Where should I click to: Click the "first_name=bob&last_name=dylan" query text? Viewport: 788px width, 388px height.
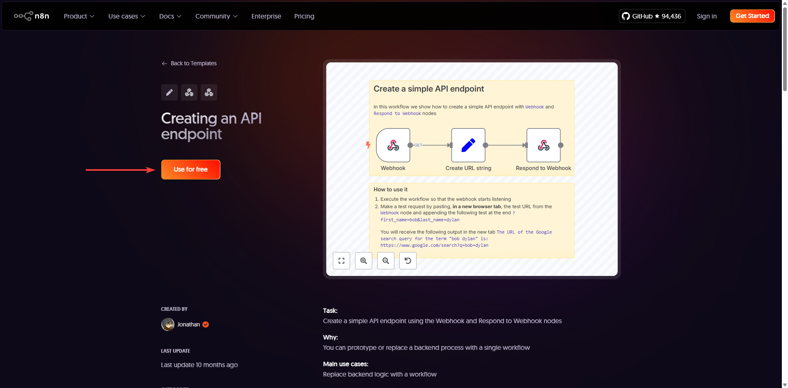pyautogui.click(x=420, y=220)
